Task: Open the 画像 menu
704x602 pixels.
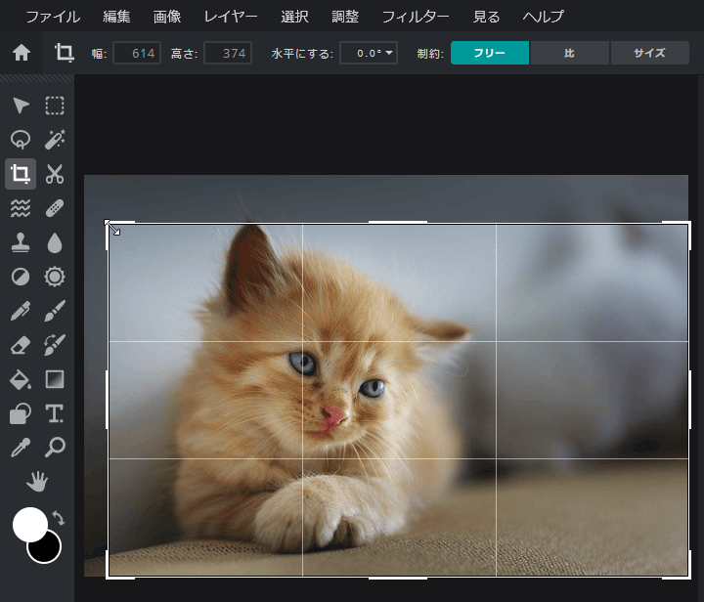Action: 167,17
